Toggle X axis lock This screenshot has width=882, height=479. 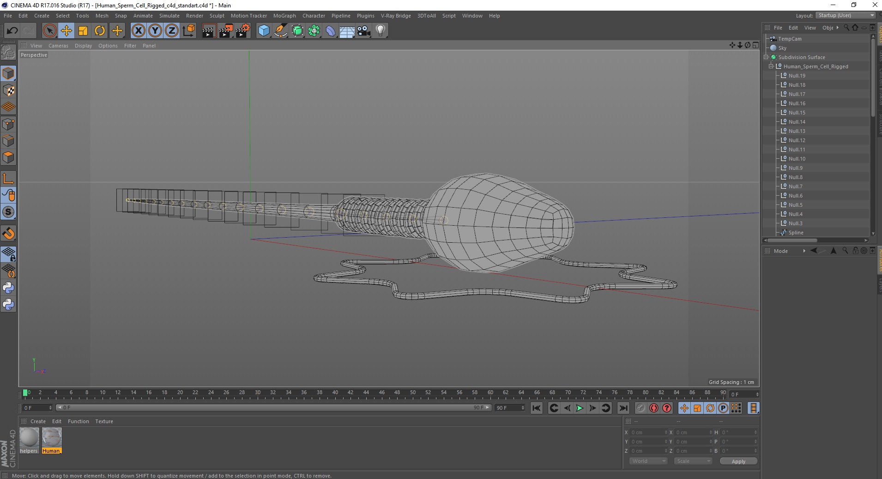tap(138, 31)
